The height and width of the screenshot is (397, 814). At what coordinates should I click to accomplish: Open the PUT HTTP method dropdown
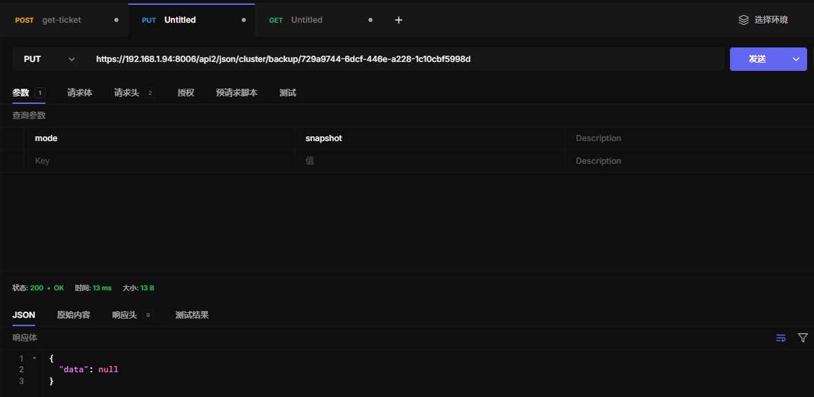point(49,59)
